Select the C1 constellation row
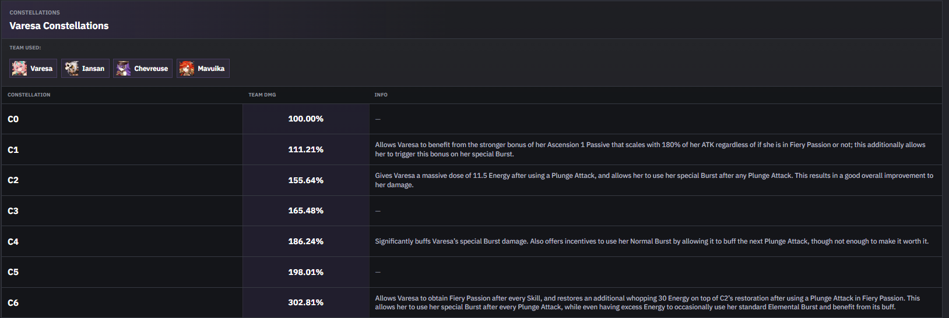Viewport: 949px width, 318px height. click(472, 149)
